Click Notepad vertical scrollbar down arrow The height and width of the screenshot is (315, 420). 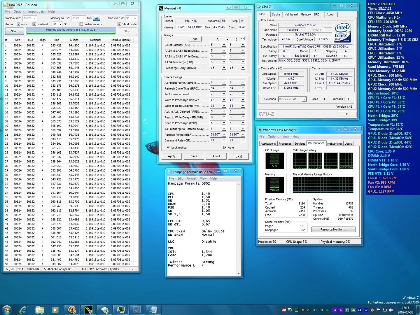click(x=239, y=274)
